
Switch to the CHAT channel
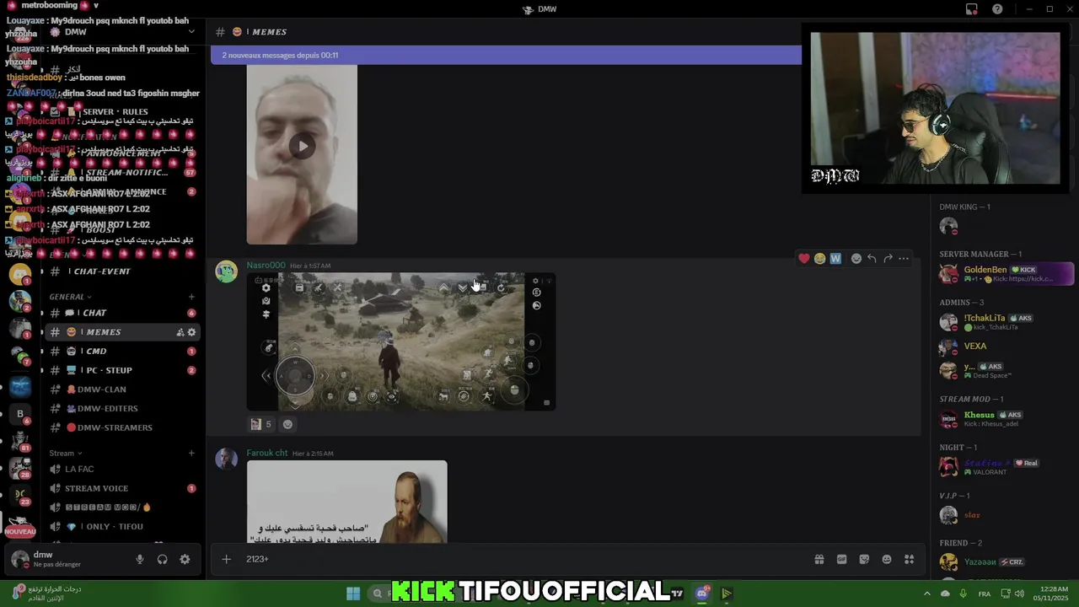click(x=122, y=313)
